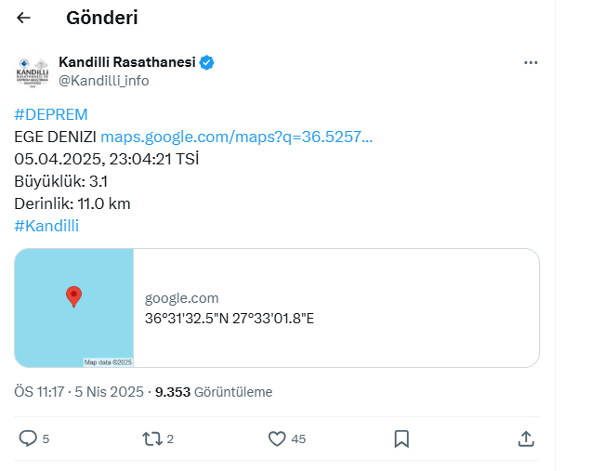Click the like count 45
Image resolution: width=604 pixels, height=471 pixels.
point(298,439)
